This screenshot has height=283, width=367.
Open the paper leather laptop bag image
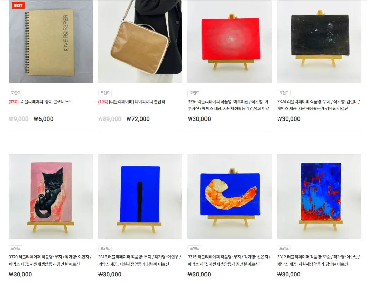(x=140, y=42)
